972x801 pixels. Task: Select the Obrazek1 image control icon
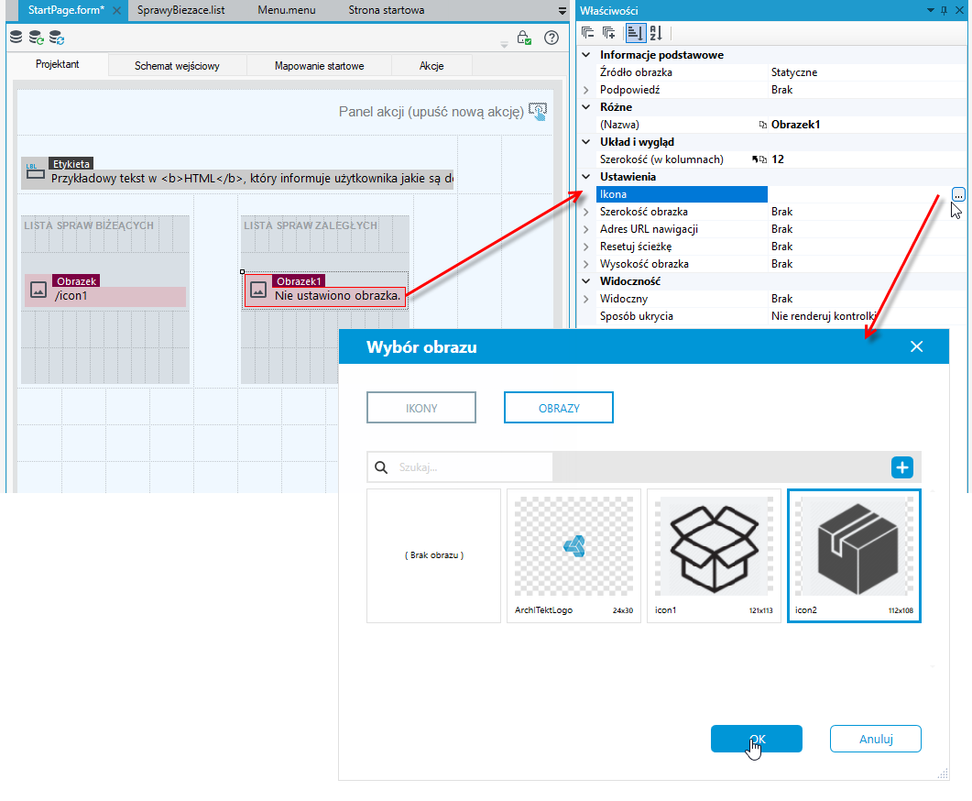point(258,290)
